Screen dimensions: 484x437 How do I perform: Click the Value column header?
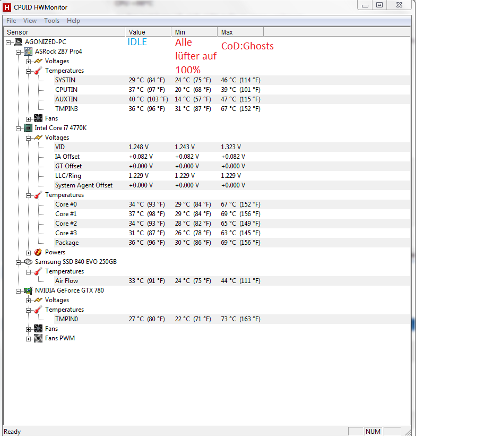[148, 32]
